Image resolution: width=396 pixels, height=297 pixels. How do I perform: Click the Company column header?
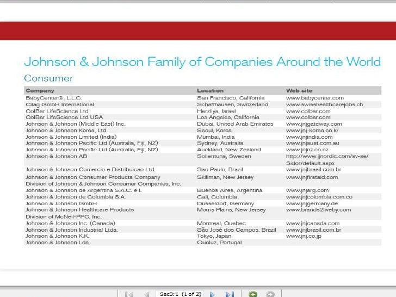pos(40,90)
